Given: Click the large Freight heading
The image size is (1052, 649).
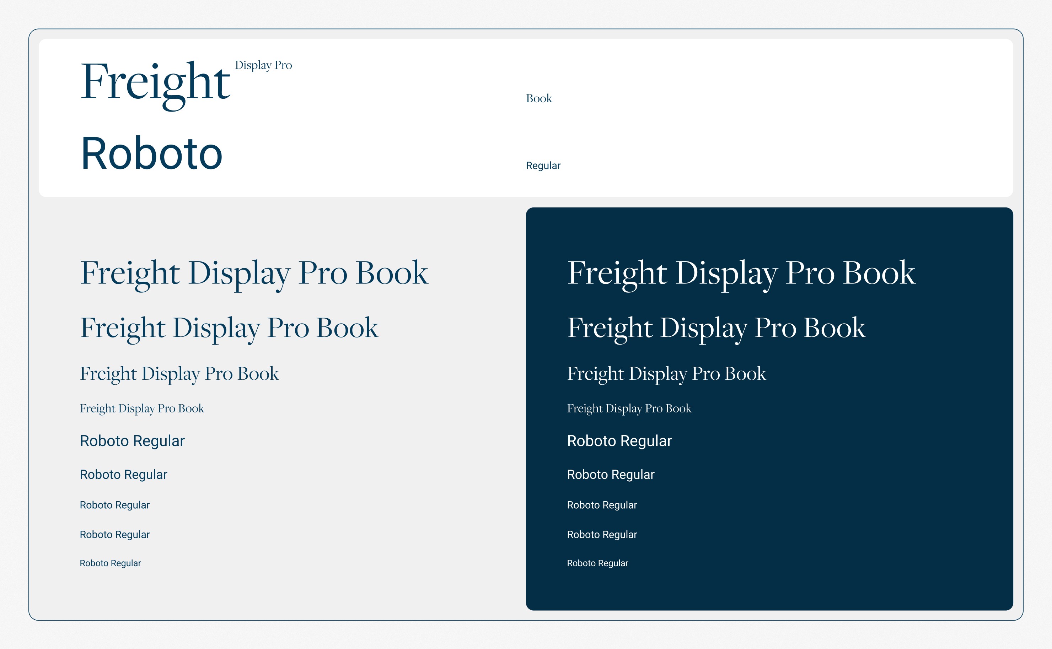Looking at the screenshot, I should click(x=155, y=82).
